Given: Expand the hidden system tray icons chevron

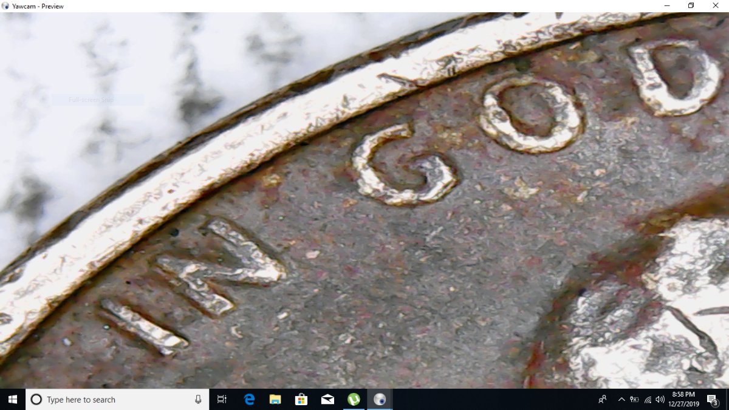Looking at the screenshot, I should [621, 399].
